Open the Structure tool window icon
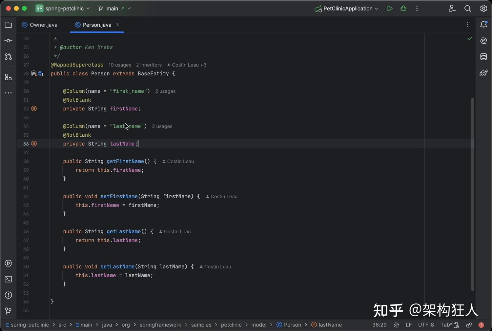The height and width of the screenshot is (331, 492). coord(9,77)
